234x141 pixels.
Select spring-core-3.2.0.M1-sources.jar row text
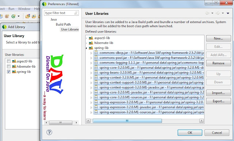(x=152, y=97)
